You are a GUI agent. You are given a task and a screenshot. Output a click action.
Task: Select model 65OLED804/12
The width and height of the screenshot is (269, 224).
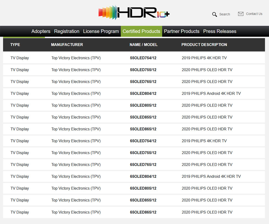pos(143,177)
